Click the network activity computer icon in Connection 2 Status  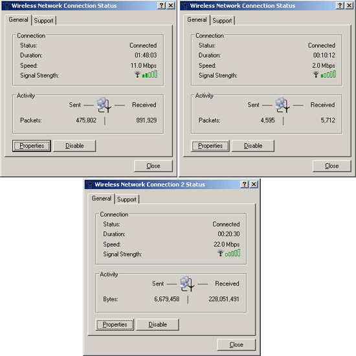click(x=187, y=284)
